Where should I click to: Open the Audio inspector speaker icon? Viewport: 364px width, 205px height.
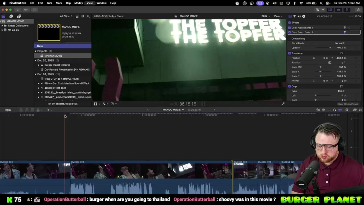coord(299,16)
